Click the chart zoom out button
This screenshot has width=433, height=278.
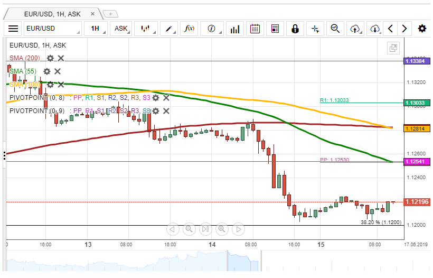(189, 229)
